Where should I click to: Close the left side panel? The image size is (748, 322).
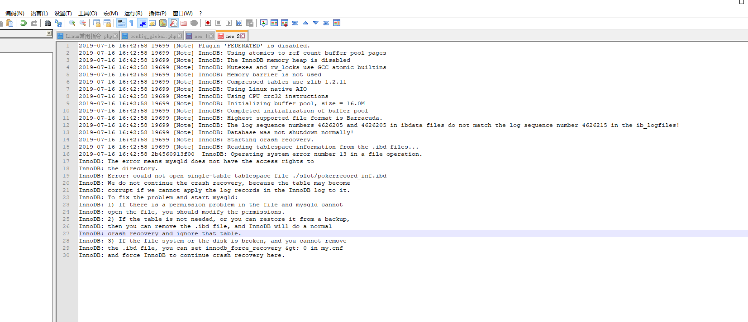[x=49, y=33]
